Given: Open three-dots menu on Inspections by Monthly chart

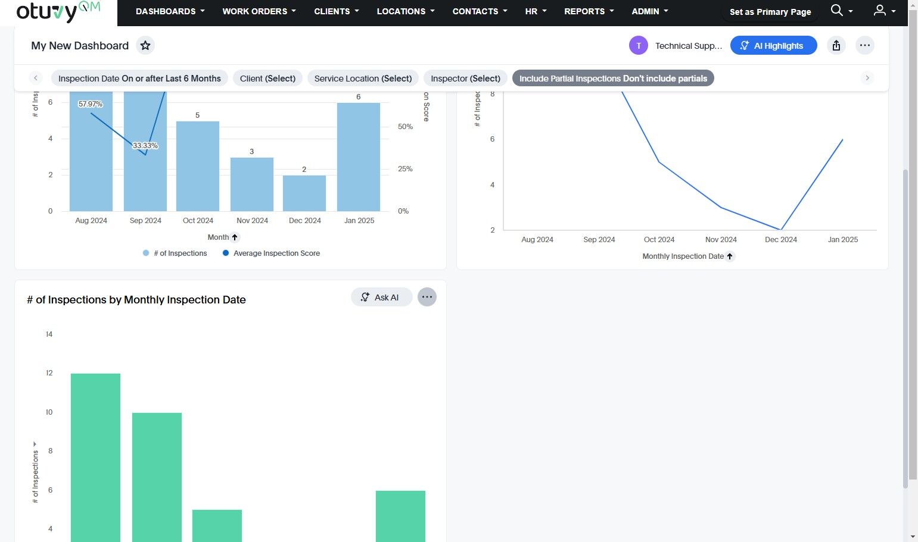Looking at the screenshot, I should coord(427,297).
